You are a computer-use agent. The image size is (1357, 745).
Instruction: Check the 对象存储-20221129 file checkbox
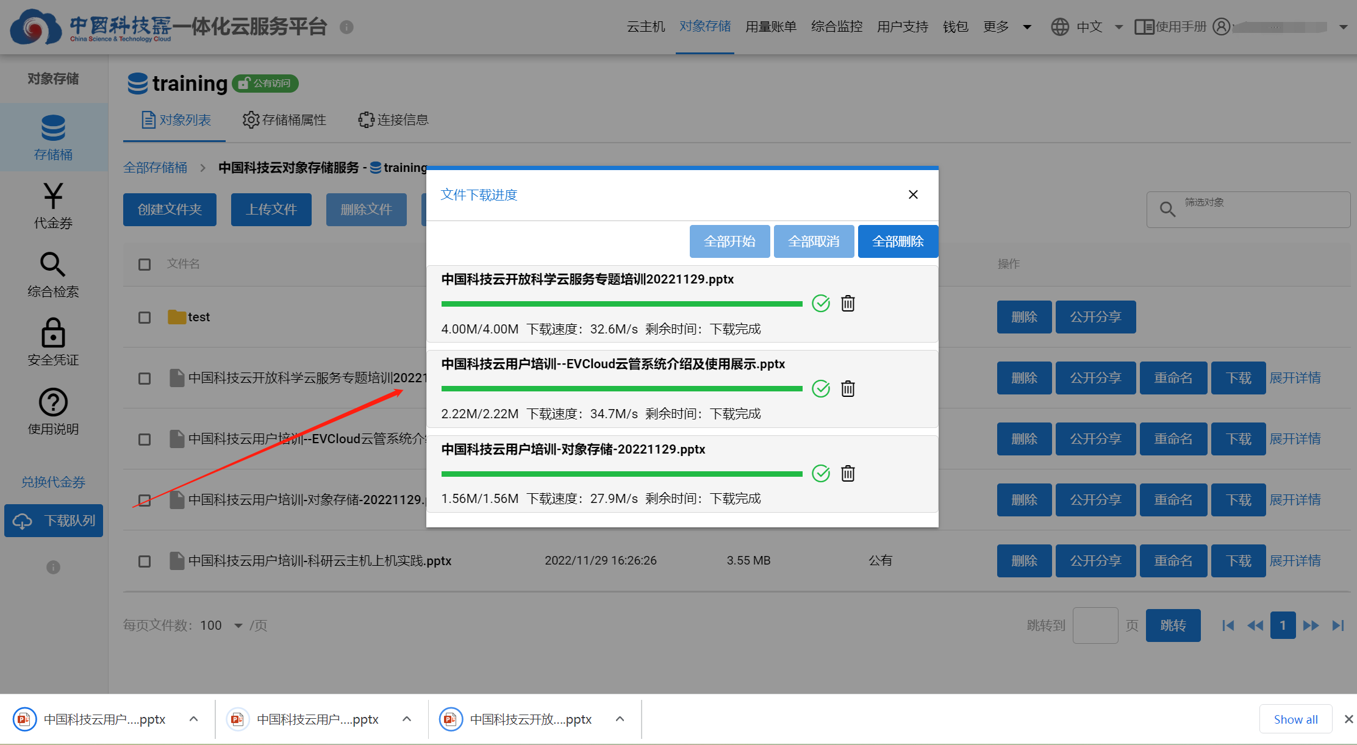(145, 501)
